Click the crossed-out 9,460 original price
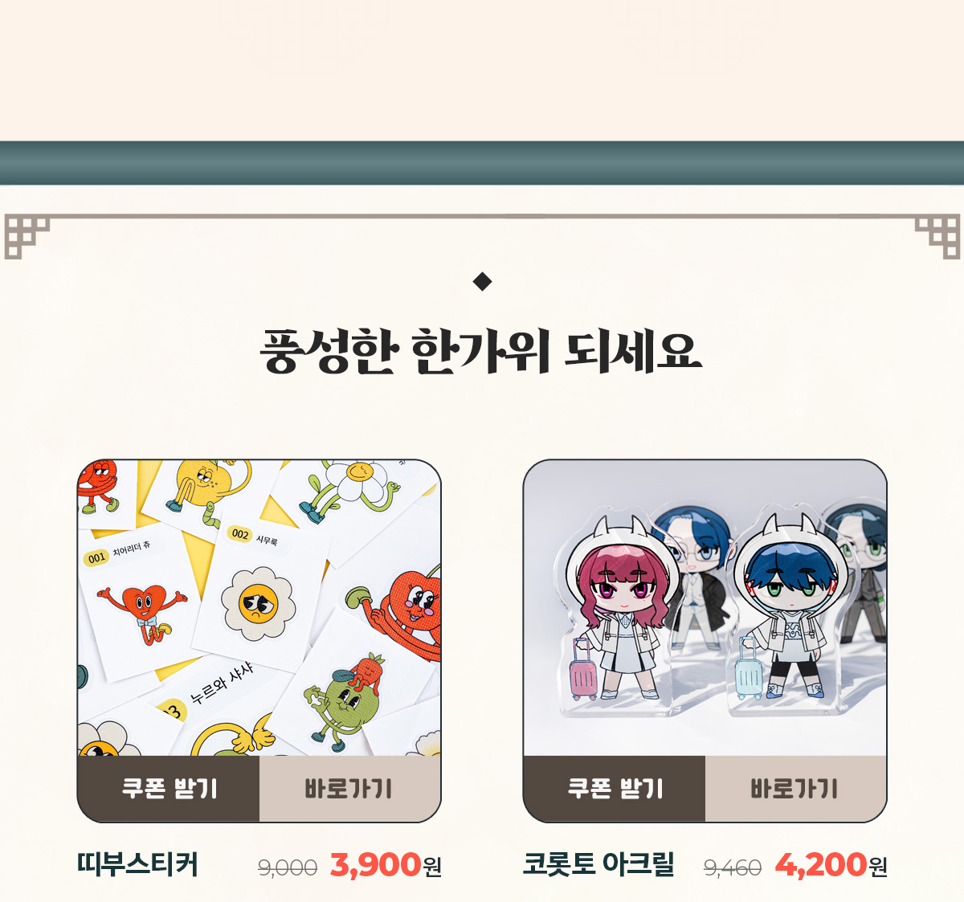 point(733,868)
